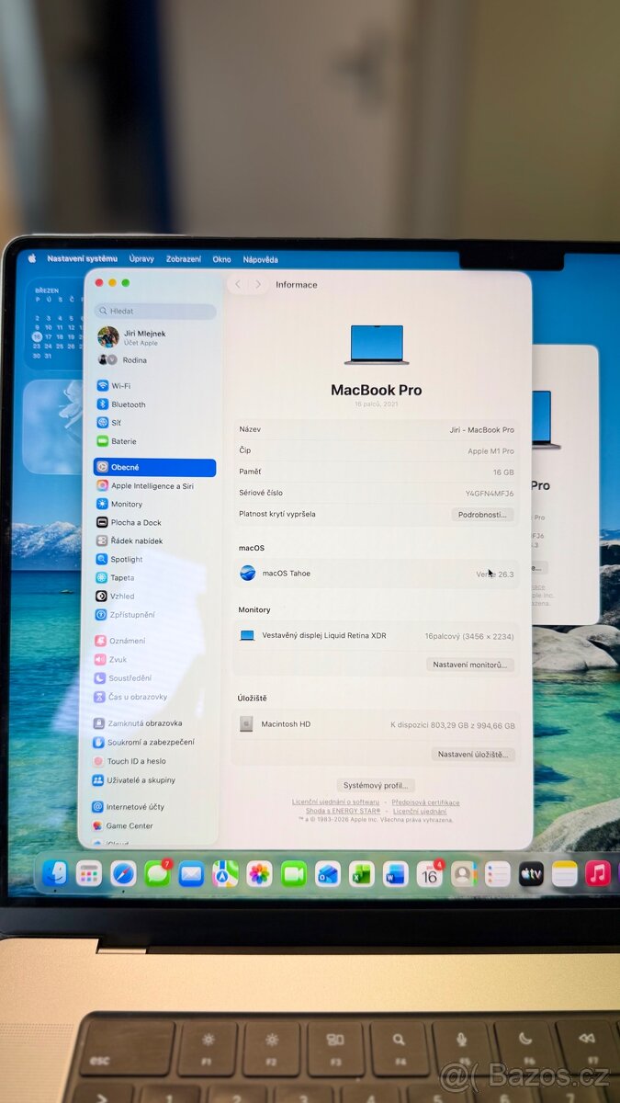Image resolution: width=620 pixels, height=1103 pixels.
Task: Open Licenční ujednání link
Action: [419, 812]
